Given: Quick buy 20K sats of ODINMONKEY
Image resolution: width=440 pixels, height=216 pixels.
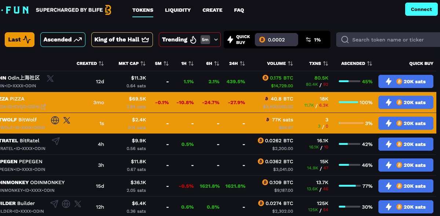Looking at the screenshot, I should coord(406,186).
